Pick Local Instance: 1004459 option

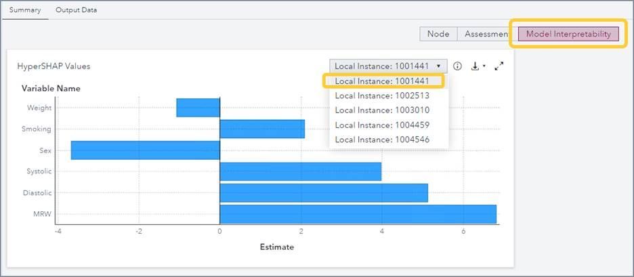[383, 125]
